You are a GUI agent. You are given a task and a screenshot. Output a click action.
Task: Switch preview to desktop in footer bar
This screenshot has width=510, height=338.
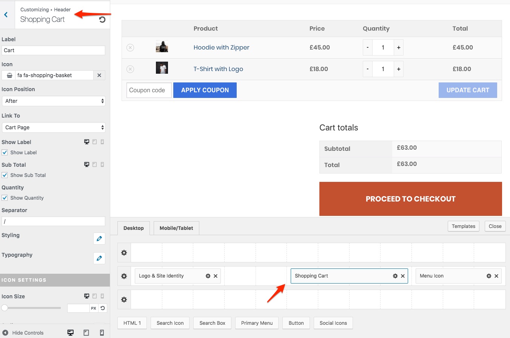click(x=70, y=333)
